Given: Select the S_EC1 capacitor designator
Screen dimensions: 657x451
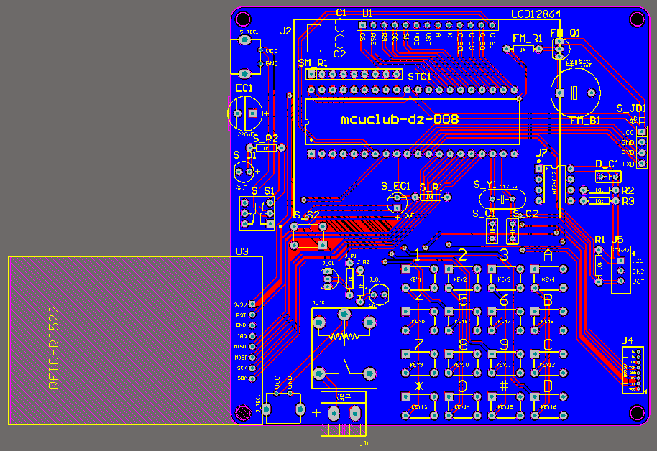Looking at the screenshot, I should (395, 186).
